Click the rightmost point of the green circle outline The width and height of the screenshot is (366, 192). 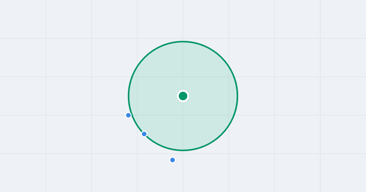tap(238, 96)
